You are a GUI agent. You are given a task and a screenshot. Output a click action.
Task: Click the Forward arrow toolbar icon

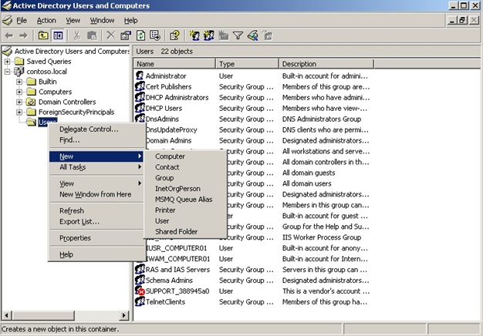[x=23, y=35]
